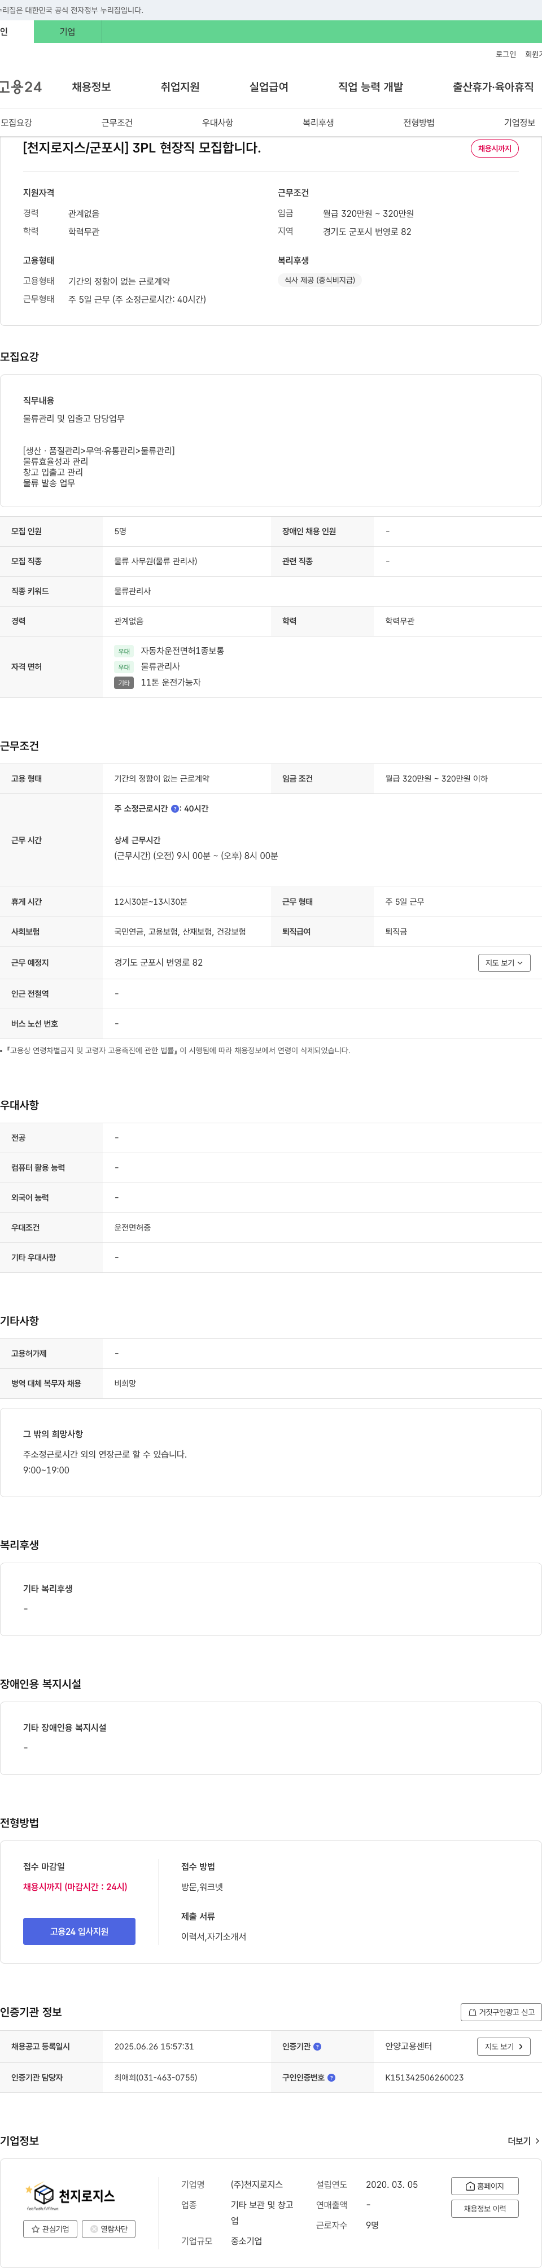Click the 고용24 site logo
This screenshot has width=542, height=2268.
[x=21, y=87]
